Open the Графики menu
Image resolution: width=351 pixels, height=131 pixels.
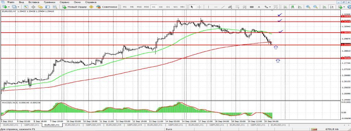pyautogui.click(x=50, y=2)
